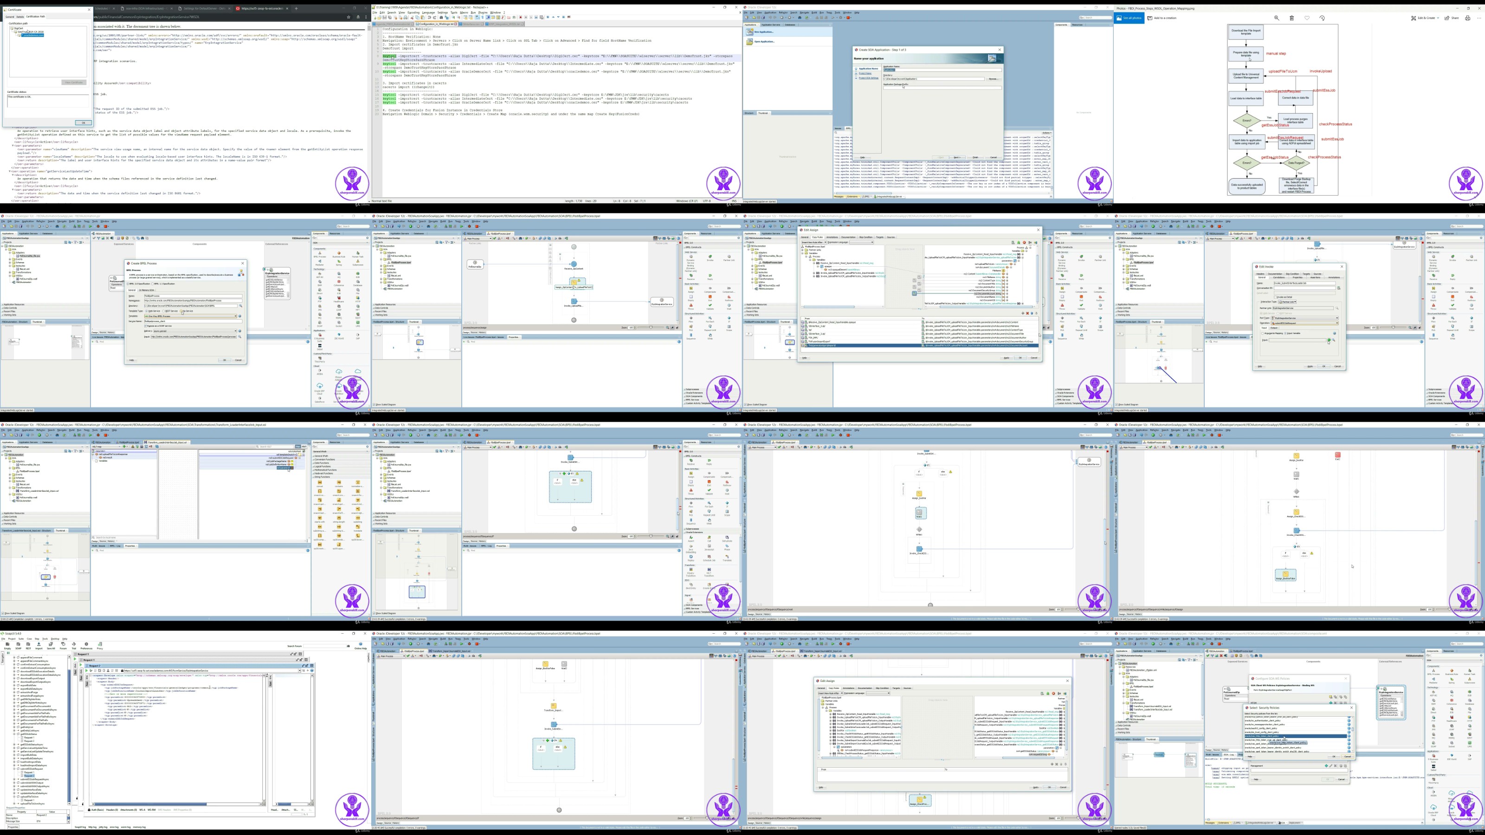Image resolution: width=1485 pixels, height=835 pixels.
Task: Click OK in the Certificate dialog
Action: [x=83, y=123]
